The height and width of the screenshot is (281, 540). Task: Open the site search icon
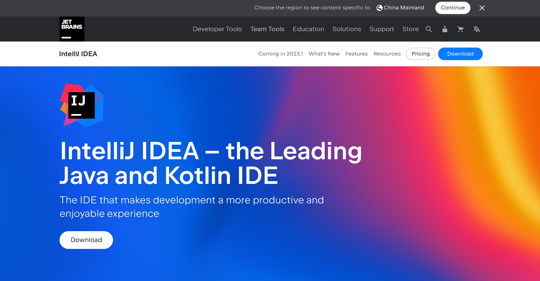coord(429,29)
